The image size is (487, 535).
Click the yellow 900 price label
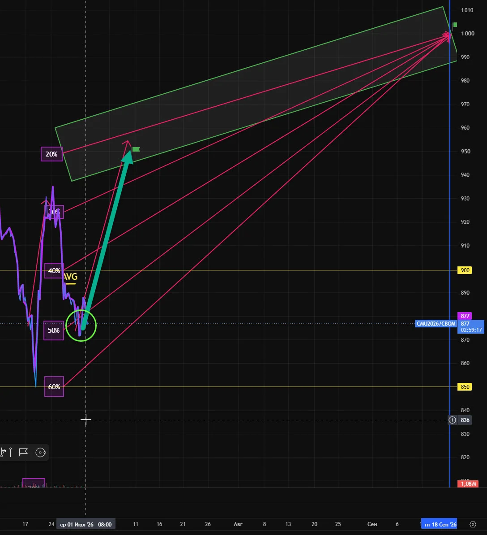[x=465, y=270]
